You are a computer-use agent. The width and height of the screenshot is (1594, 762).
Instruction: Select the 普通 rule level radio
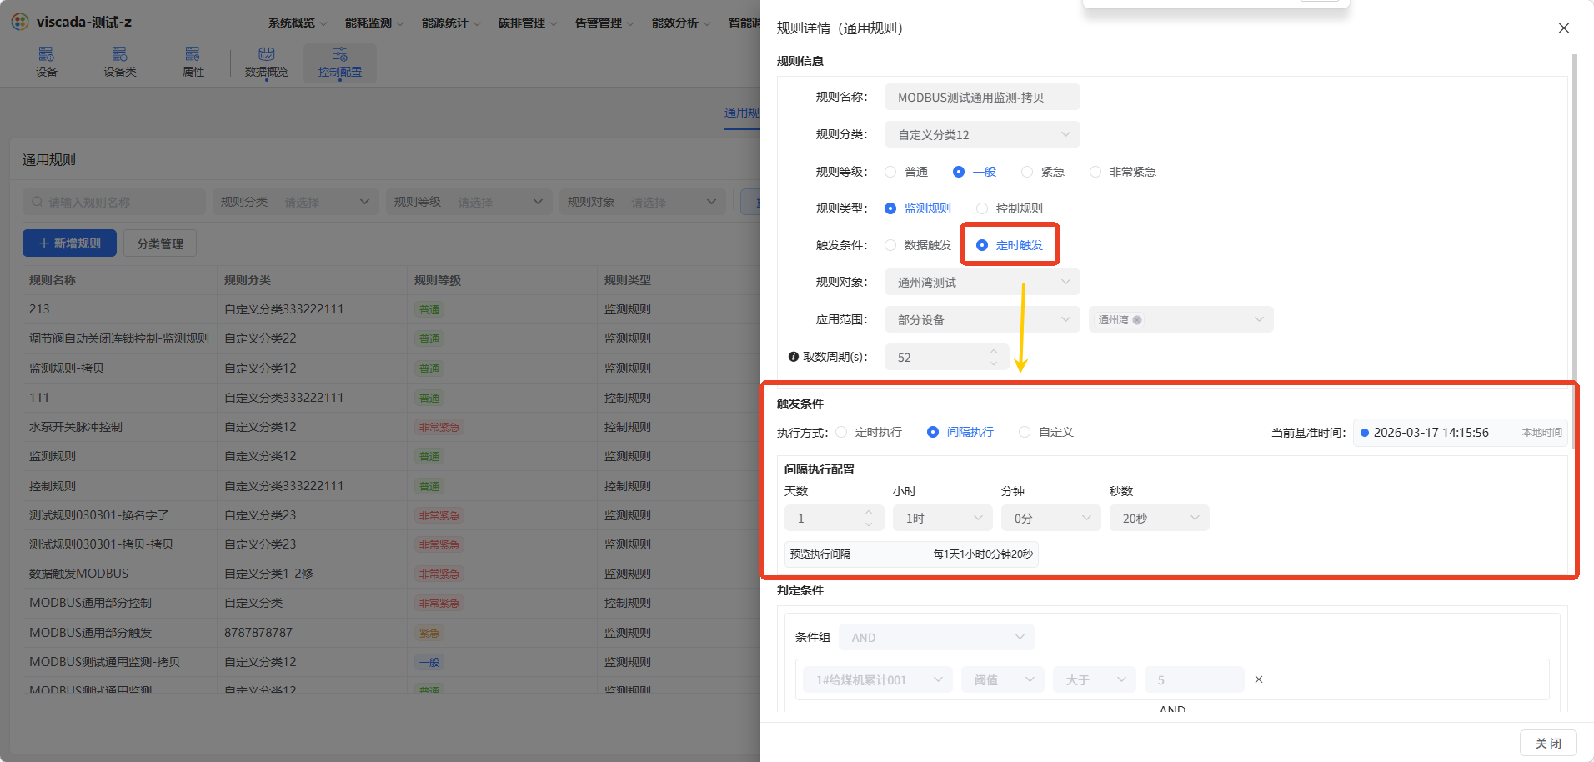[x=890, y=172]
